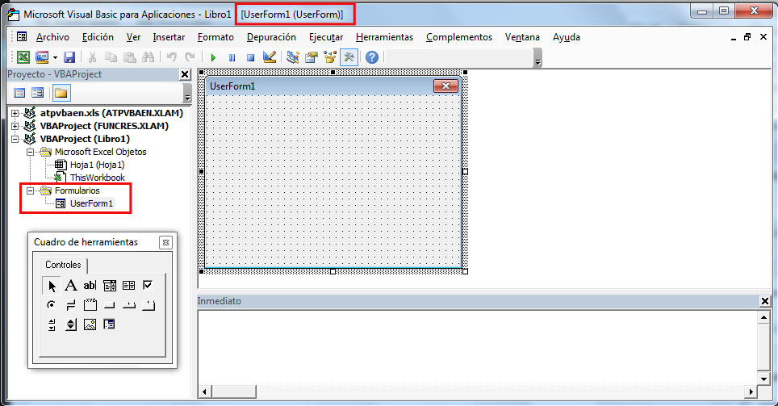Select ThisWorkbook in project tree

[x=97, y=178]
